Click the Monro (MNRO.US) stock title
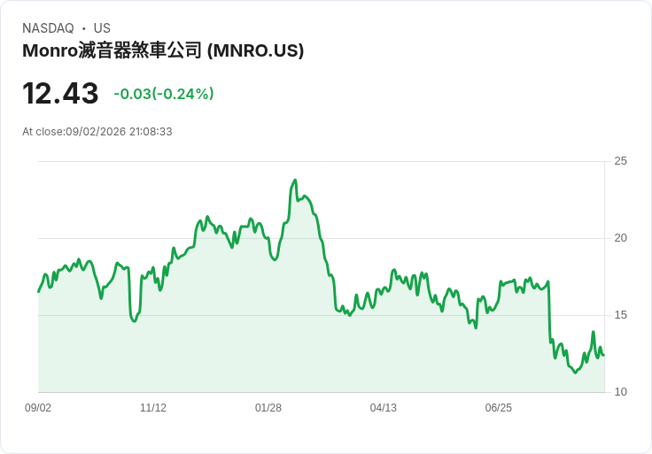This screenshot has width=652, height=454. coord(163,50)
